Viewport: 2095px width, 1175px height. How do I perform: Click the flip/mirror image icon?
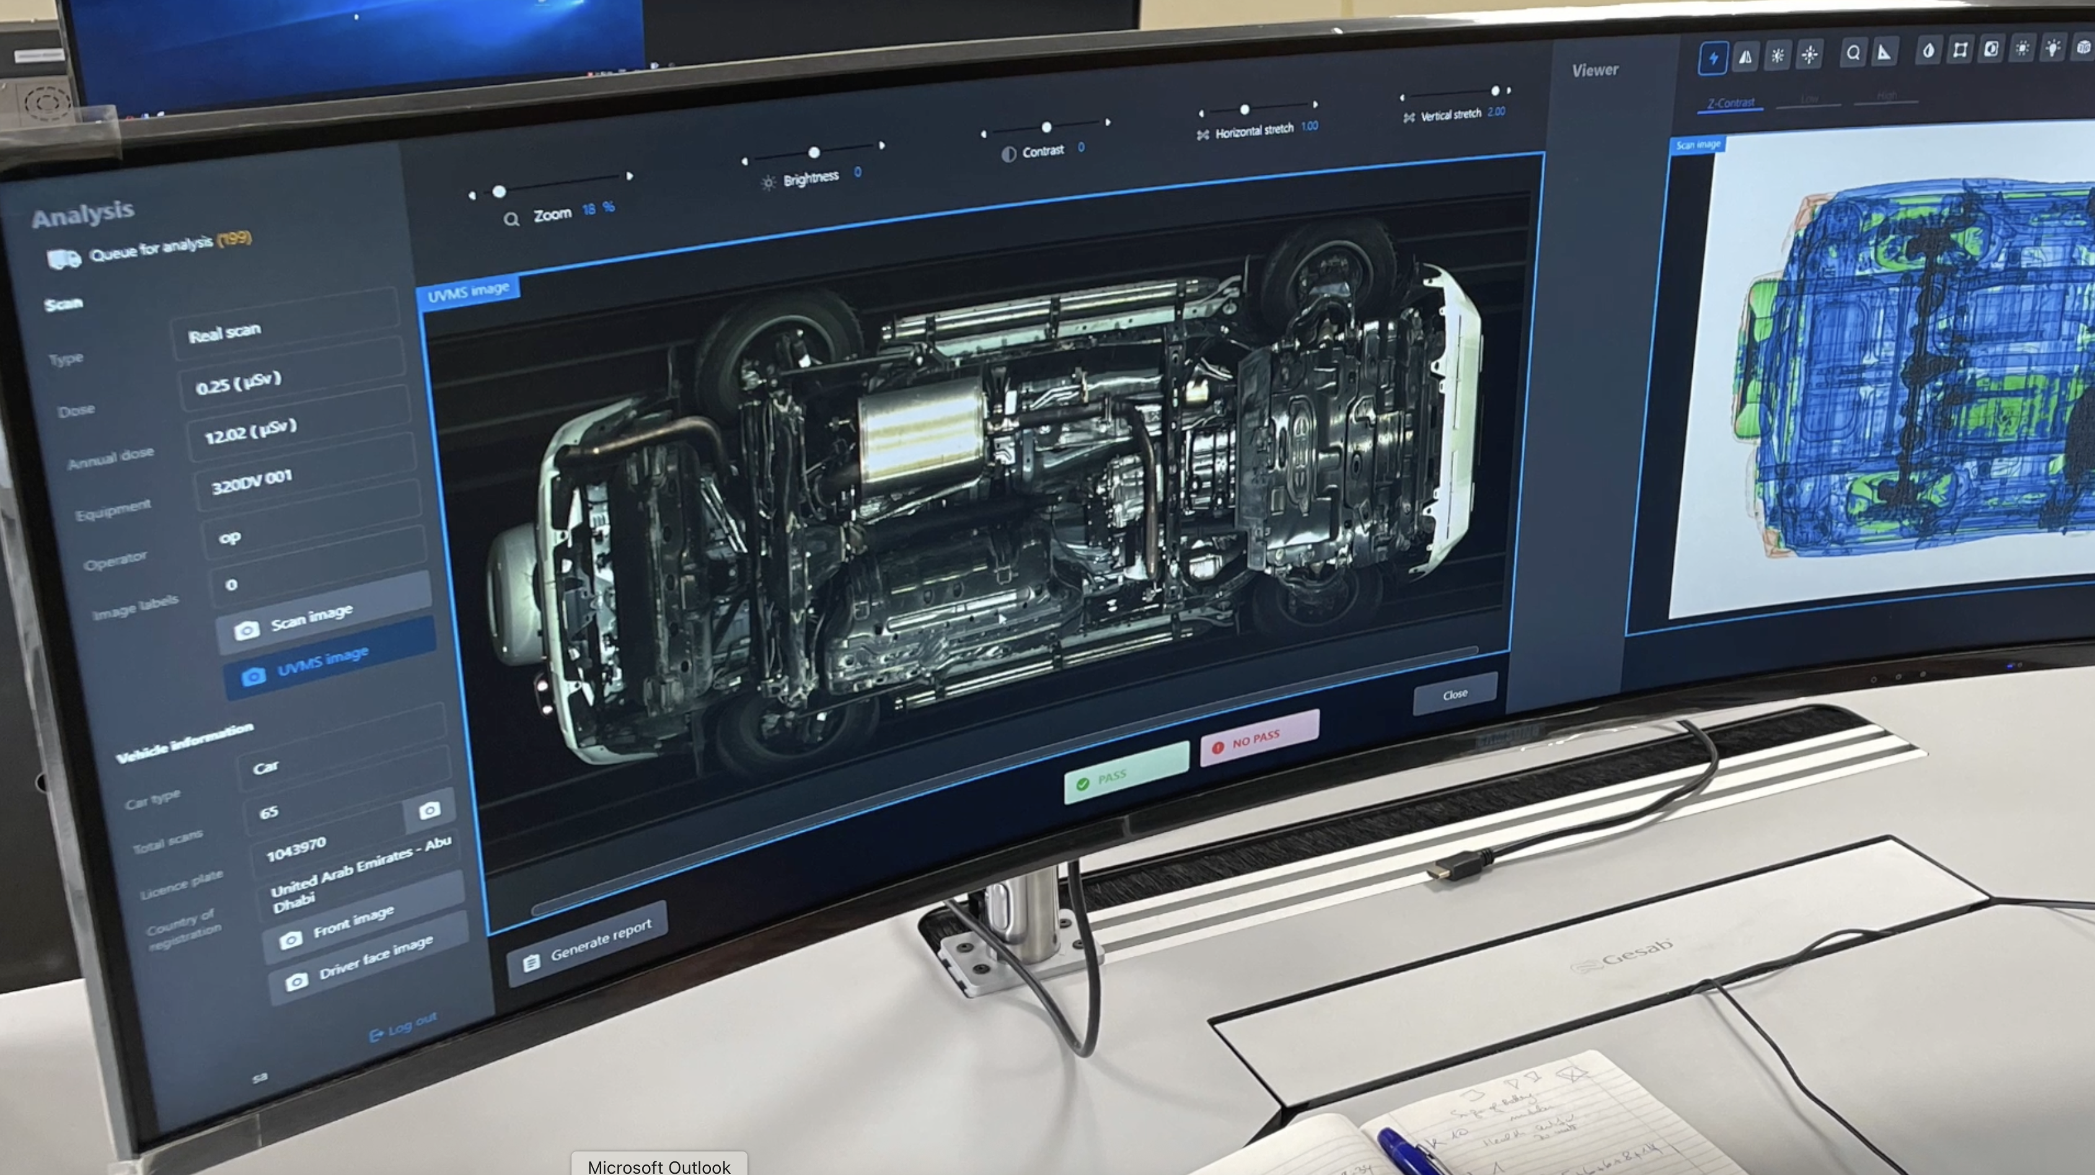pos(1745,57)
